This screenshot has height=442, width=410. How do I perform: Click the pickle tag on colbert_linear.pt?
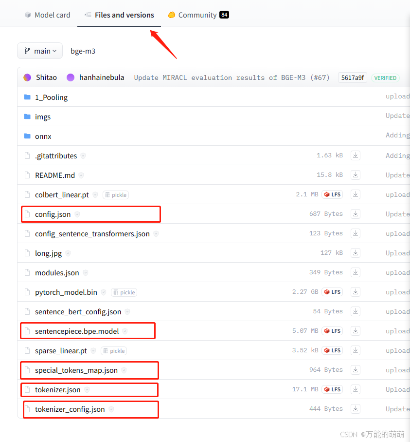(116, 195)
